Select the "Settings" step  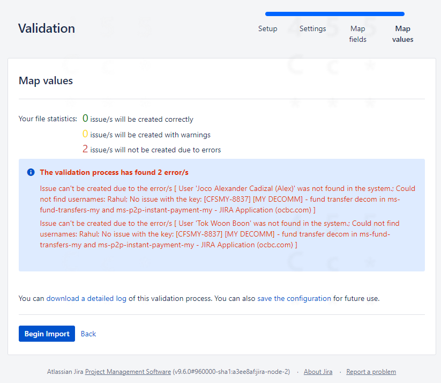coord(312,28)
